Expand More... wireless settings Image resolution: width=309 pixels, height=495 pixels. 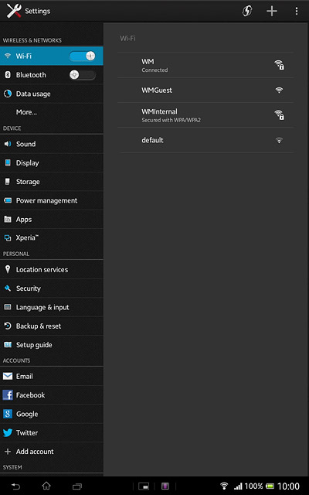click(x=52, y=112)
